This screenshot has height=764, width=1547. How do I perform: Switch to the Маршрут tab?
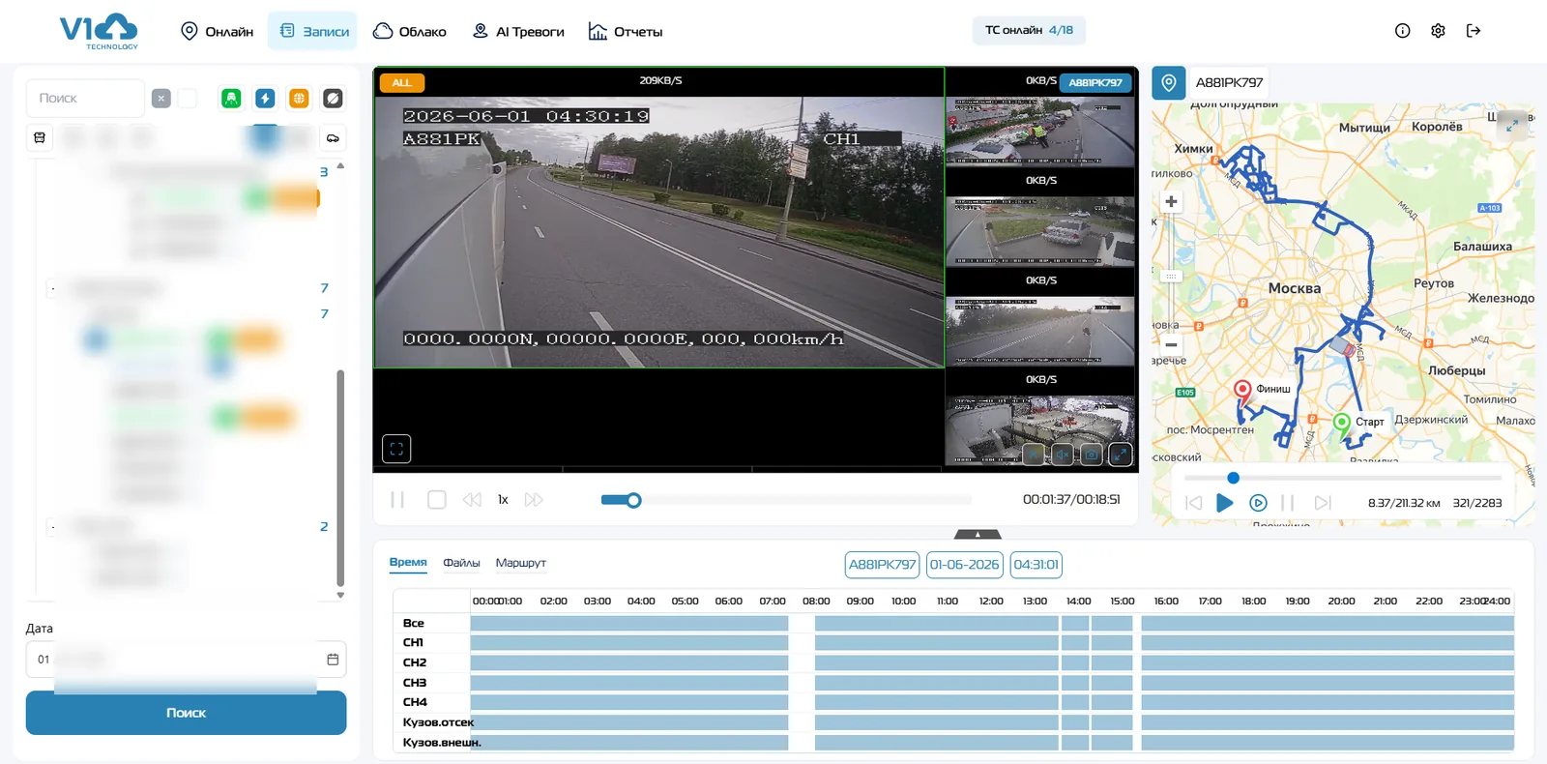(x=520, y=563)
